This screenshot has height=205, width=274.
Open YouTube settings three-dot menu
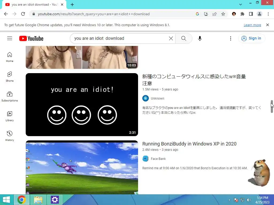[x=230, y=38]
